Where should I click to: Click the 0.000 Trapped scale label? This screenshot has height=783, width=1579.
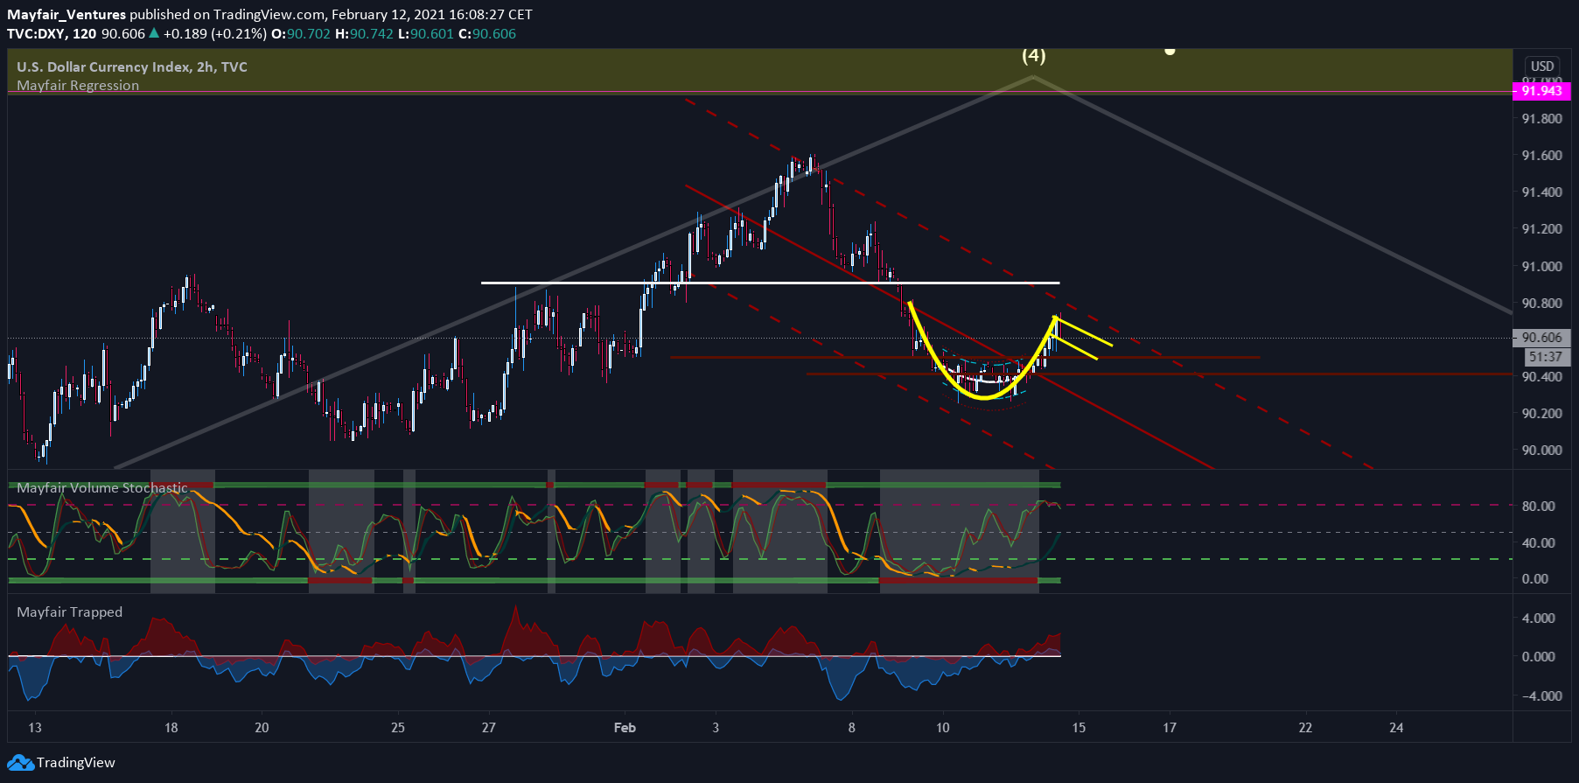point(1539,657)
